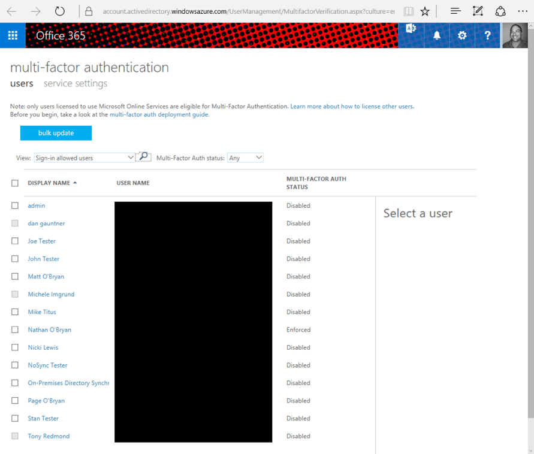The height and width of the screenshot is (454, 534).
Task: Open user Nathan O'Bryan
Action: (x=49, y=330)
